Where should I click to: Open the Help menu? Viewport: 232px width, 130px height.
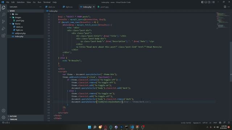(55, 2)
